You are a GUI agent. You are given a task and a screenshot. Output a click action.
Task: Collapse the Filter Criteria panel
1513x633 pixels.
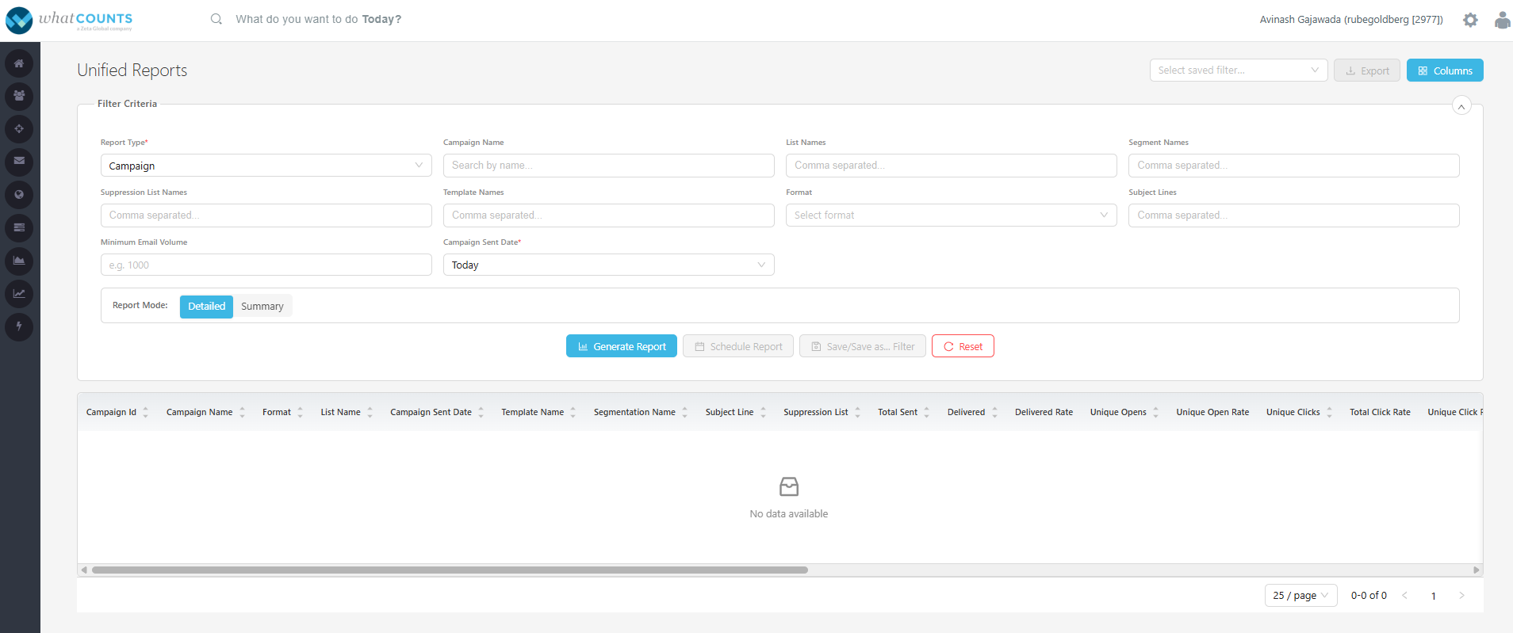coord(1461,105)
